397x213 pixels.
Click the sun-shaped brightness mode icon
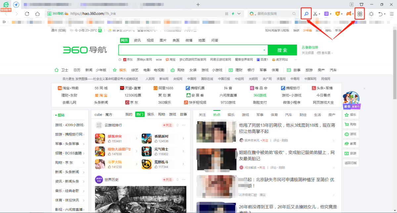(371, 14)
